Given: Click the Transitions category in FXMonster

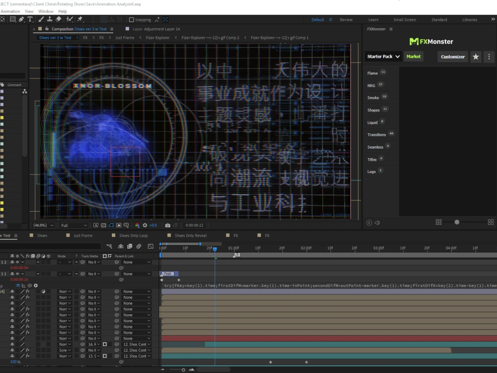Looking at the screenshot, I should [x=377, y=134].
